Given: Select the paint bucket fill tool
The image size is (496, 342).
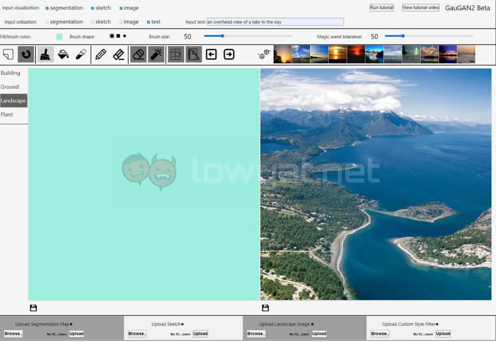Looking at the screenshot, I should [x=63, y=54].
